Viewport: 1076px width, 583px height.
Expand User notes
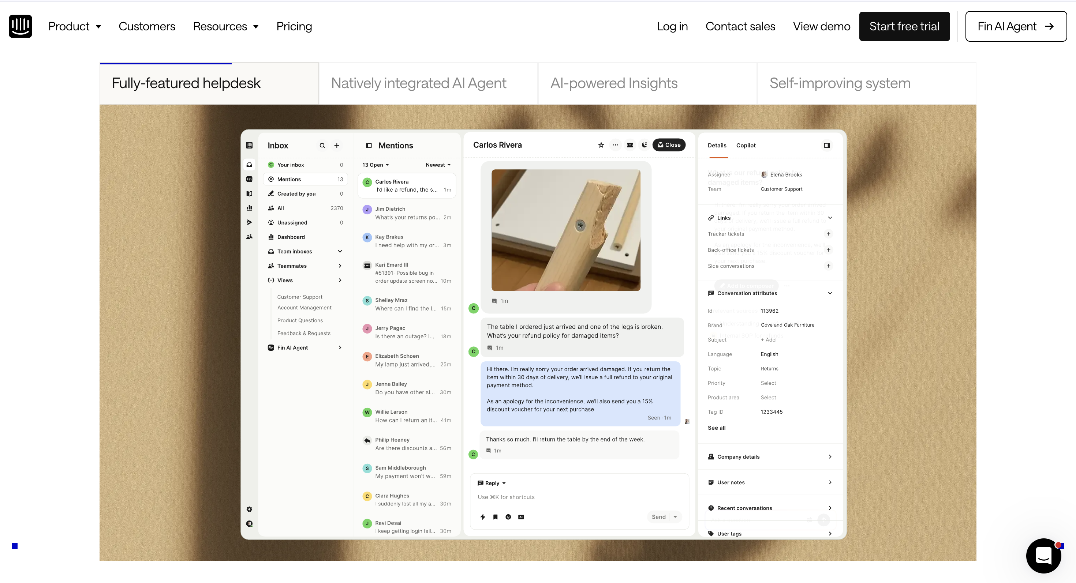click(x=770, y=482)
